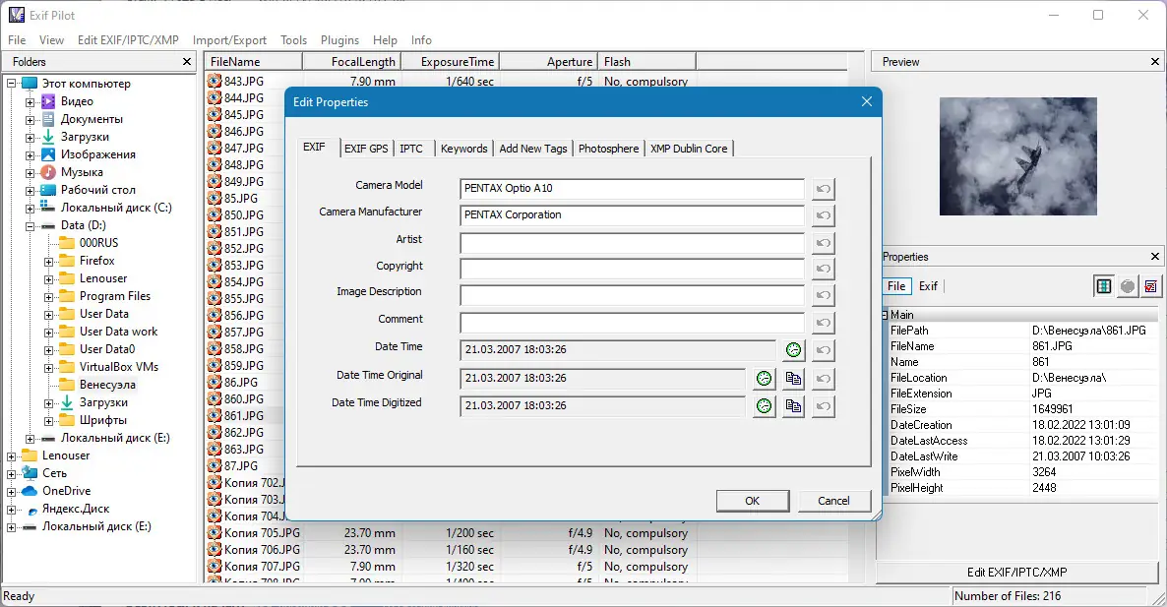
Task: Open the Plugins menu
Action: (339, 40)
